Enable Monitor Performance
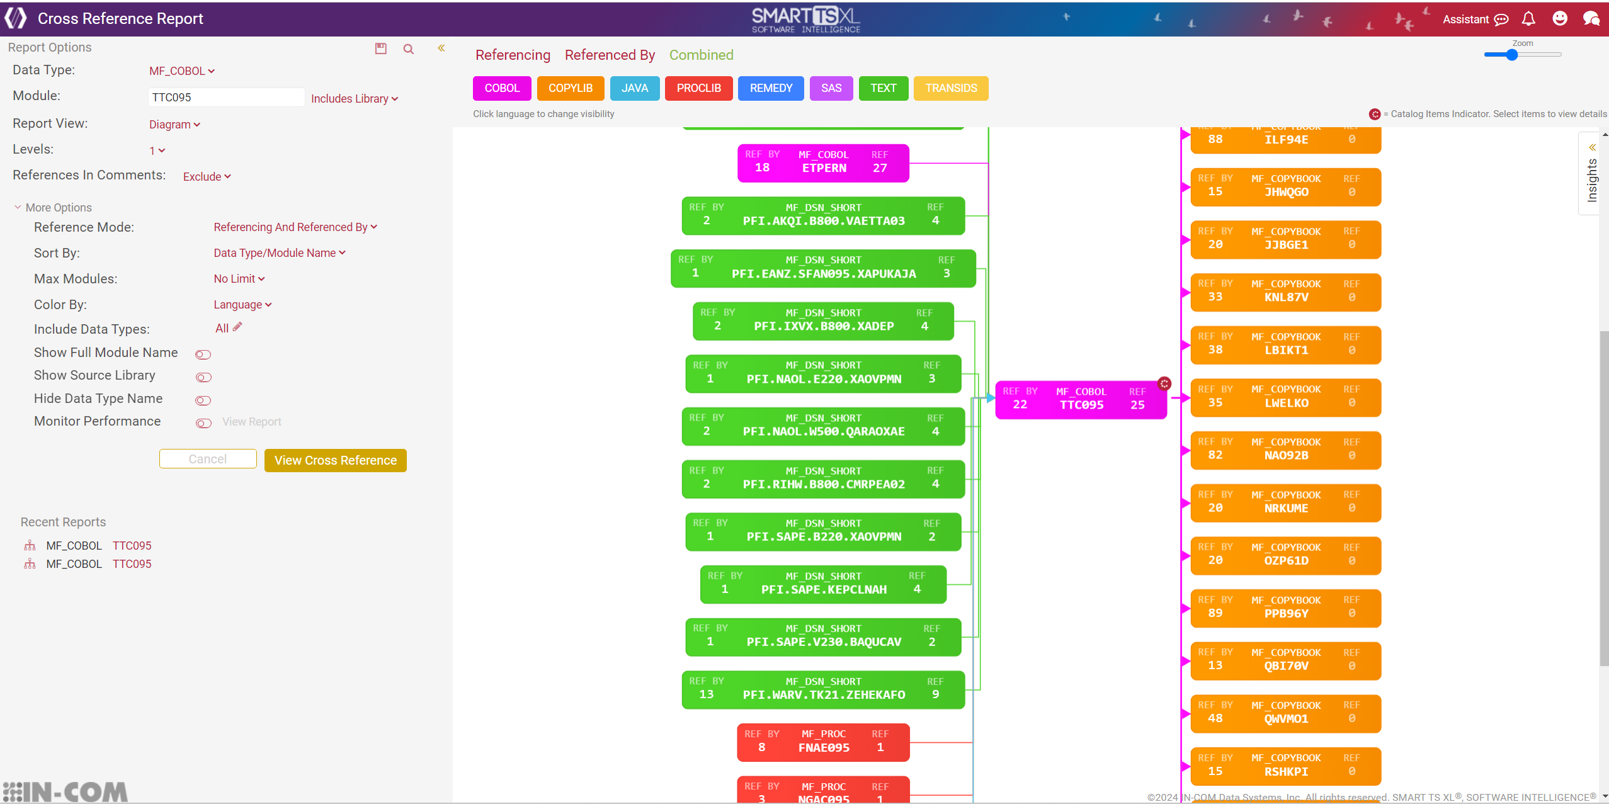 203,423
